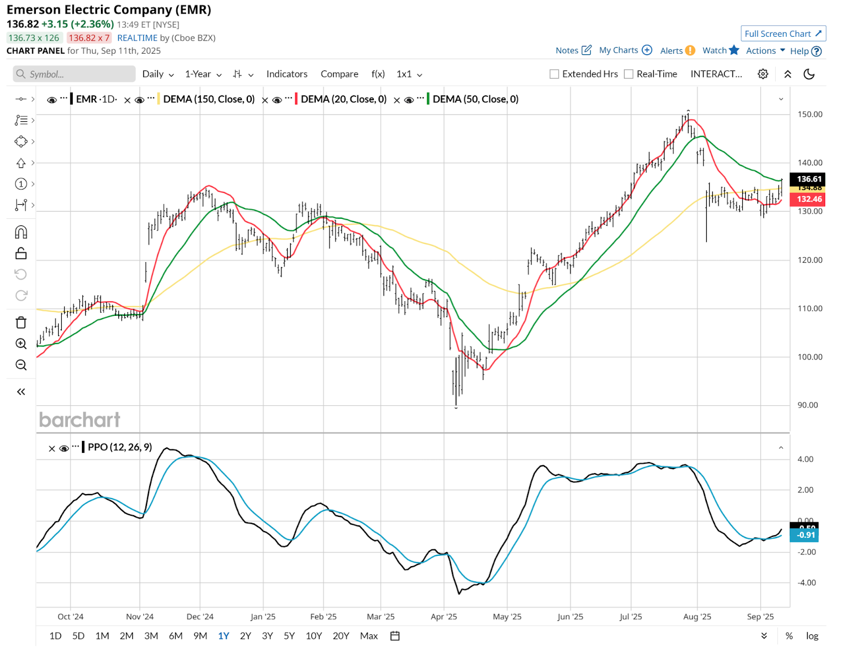This screenshot has height=655, width=868.
Task: Open the Fibonacci tools icon
Action: [x=21, y=120]
